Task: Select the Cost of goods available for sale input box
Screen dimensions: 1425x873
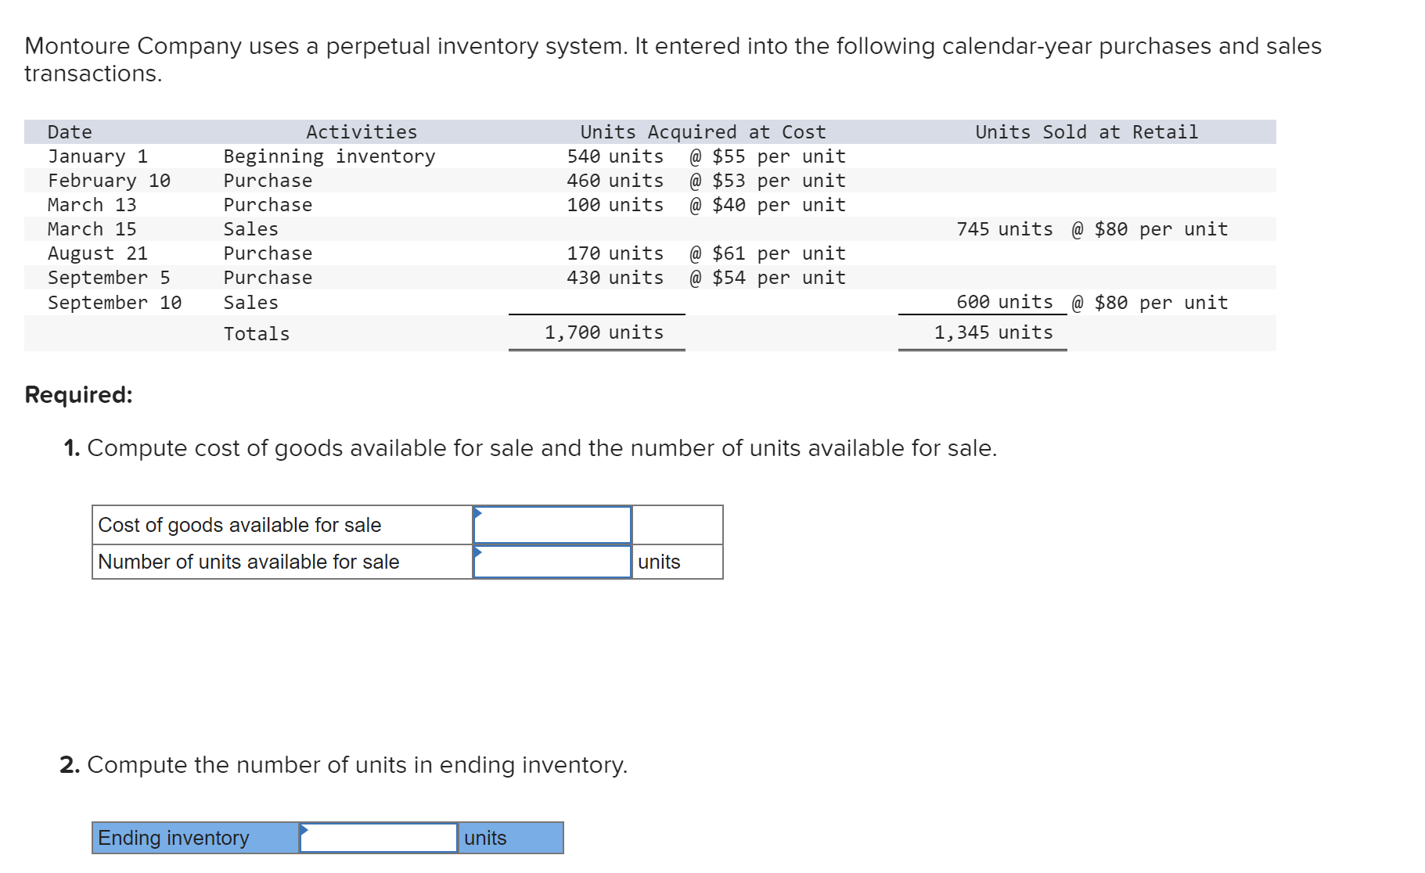Action: (x=552, y=524)
